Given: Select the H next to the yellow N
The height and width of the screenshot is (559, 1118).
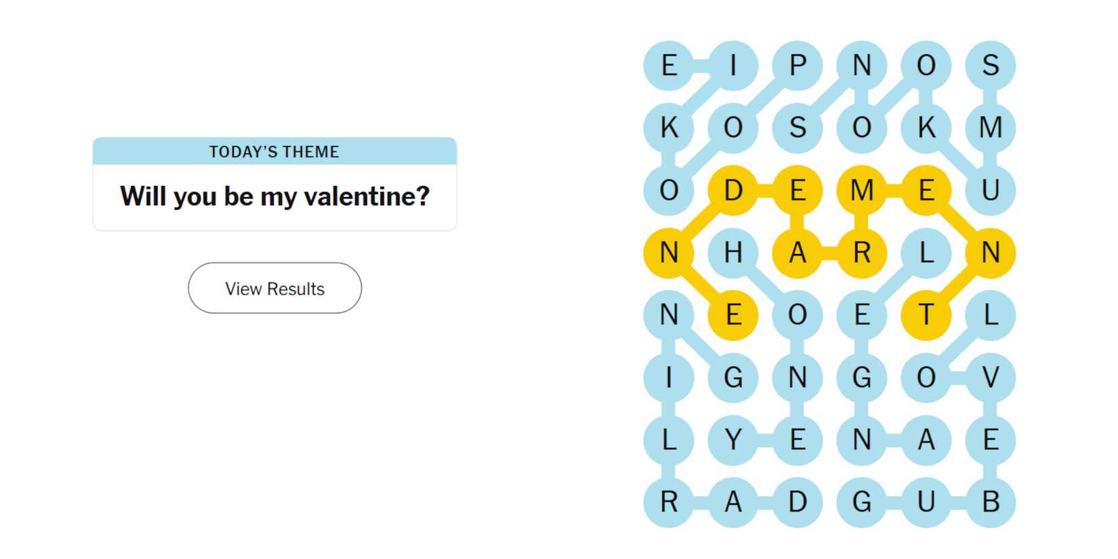Looking at the screenshot, I should coord(733,253).
